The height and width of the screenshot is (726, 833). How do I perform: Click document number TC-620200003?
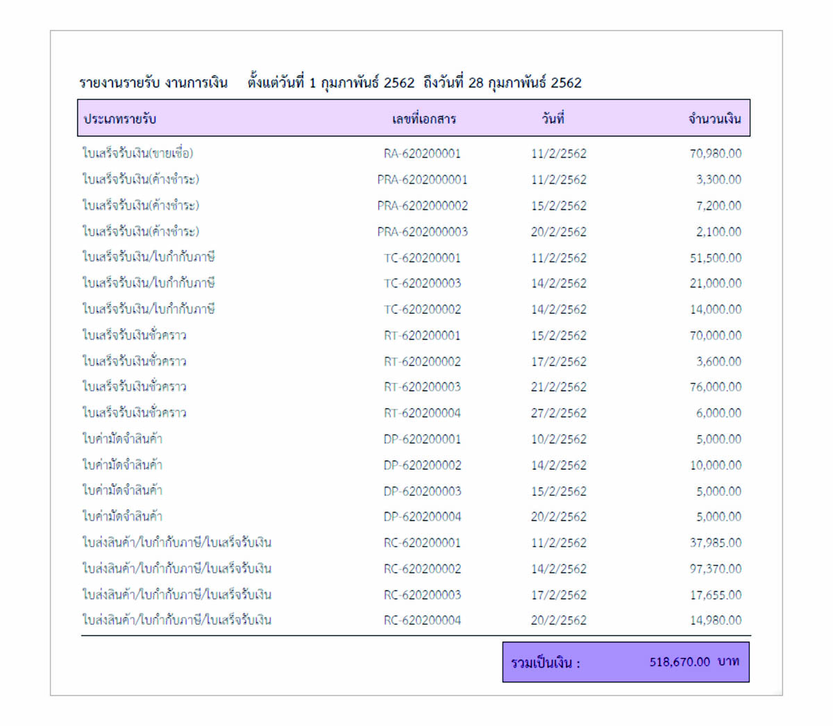click(422, 283)
